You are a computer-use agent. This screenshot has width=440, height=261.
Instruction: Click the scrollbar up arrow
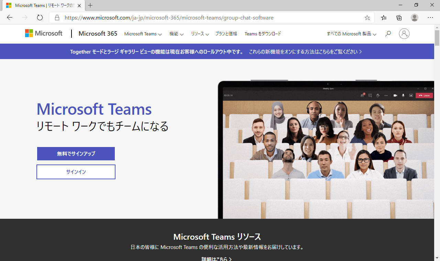coord(437,27)
